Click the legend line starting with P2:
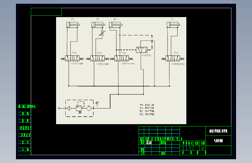 click(147, 111)
